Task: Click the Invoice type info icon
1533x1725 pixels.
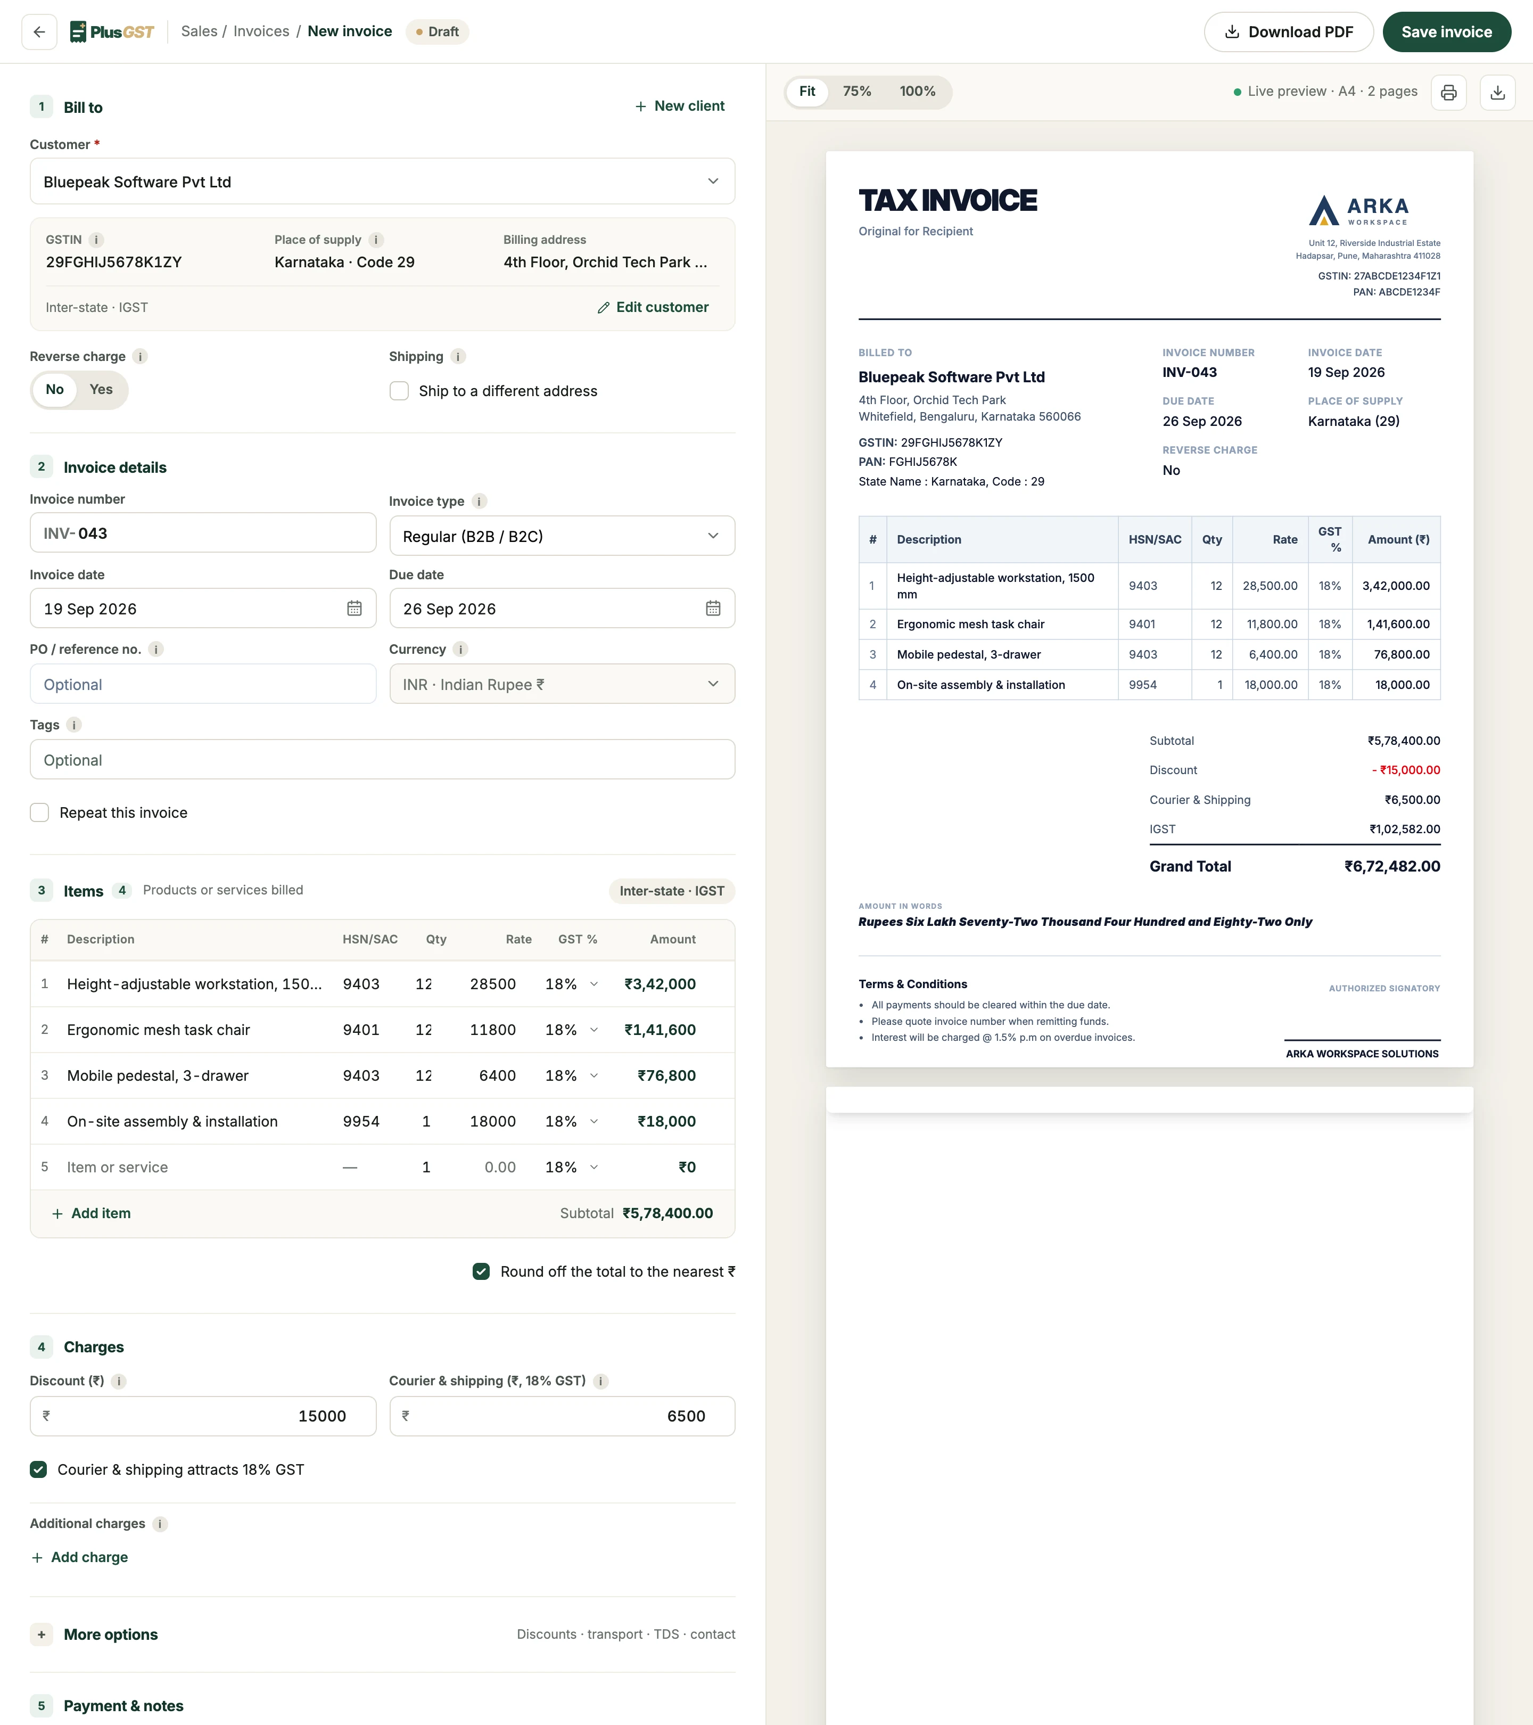Action: [x=479, y=502]
